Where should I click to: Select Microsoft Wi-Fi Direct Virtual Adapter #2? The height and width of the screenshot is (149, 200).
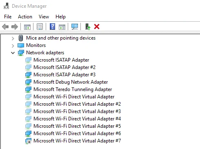pyautogui.click(x=77, y=104)
